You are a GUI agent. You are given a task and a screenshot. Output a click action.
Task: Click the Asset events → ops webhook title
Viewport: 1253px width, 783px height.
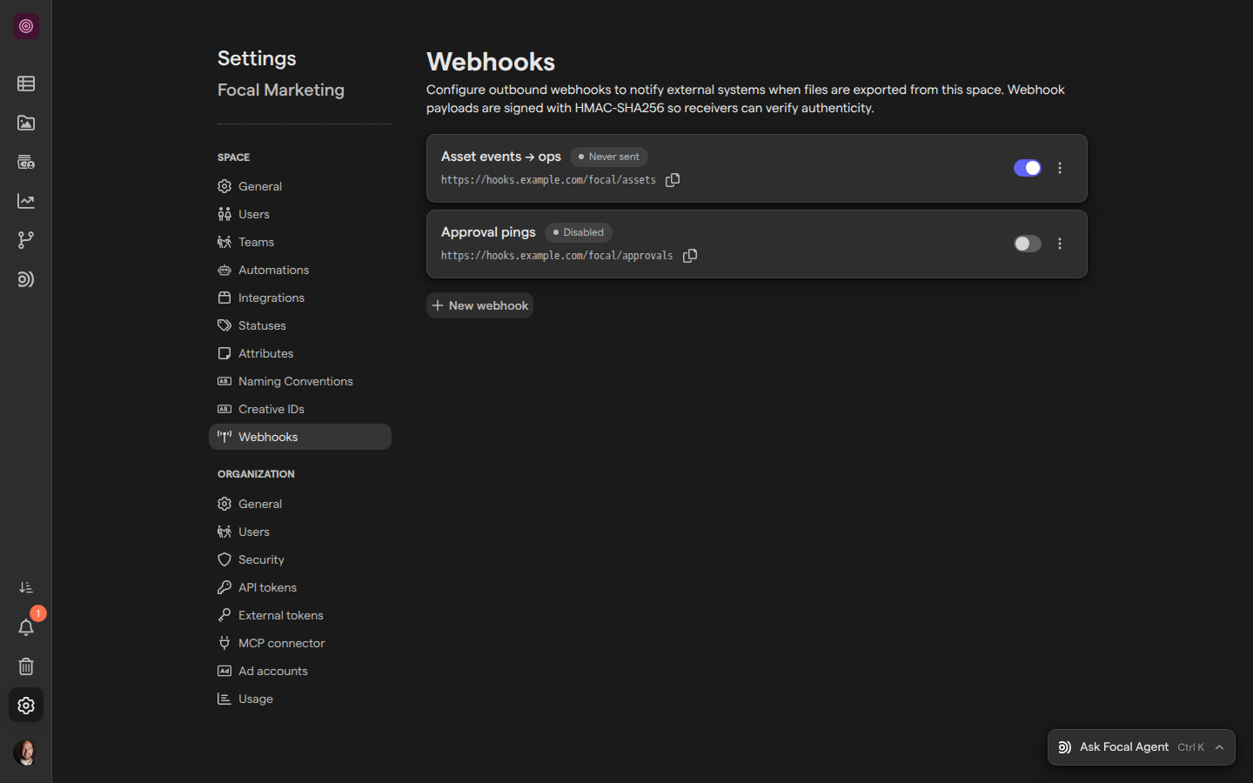tap(501, 157)
